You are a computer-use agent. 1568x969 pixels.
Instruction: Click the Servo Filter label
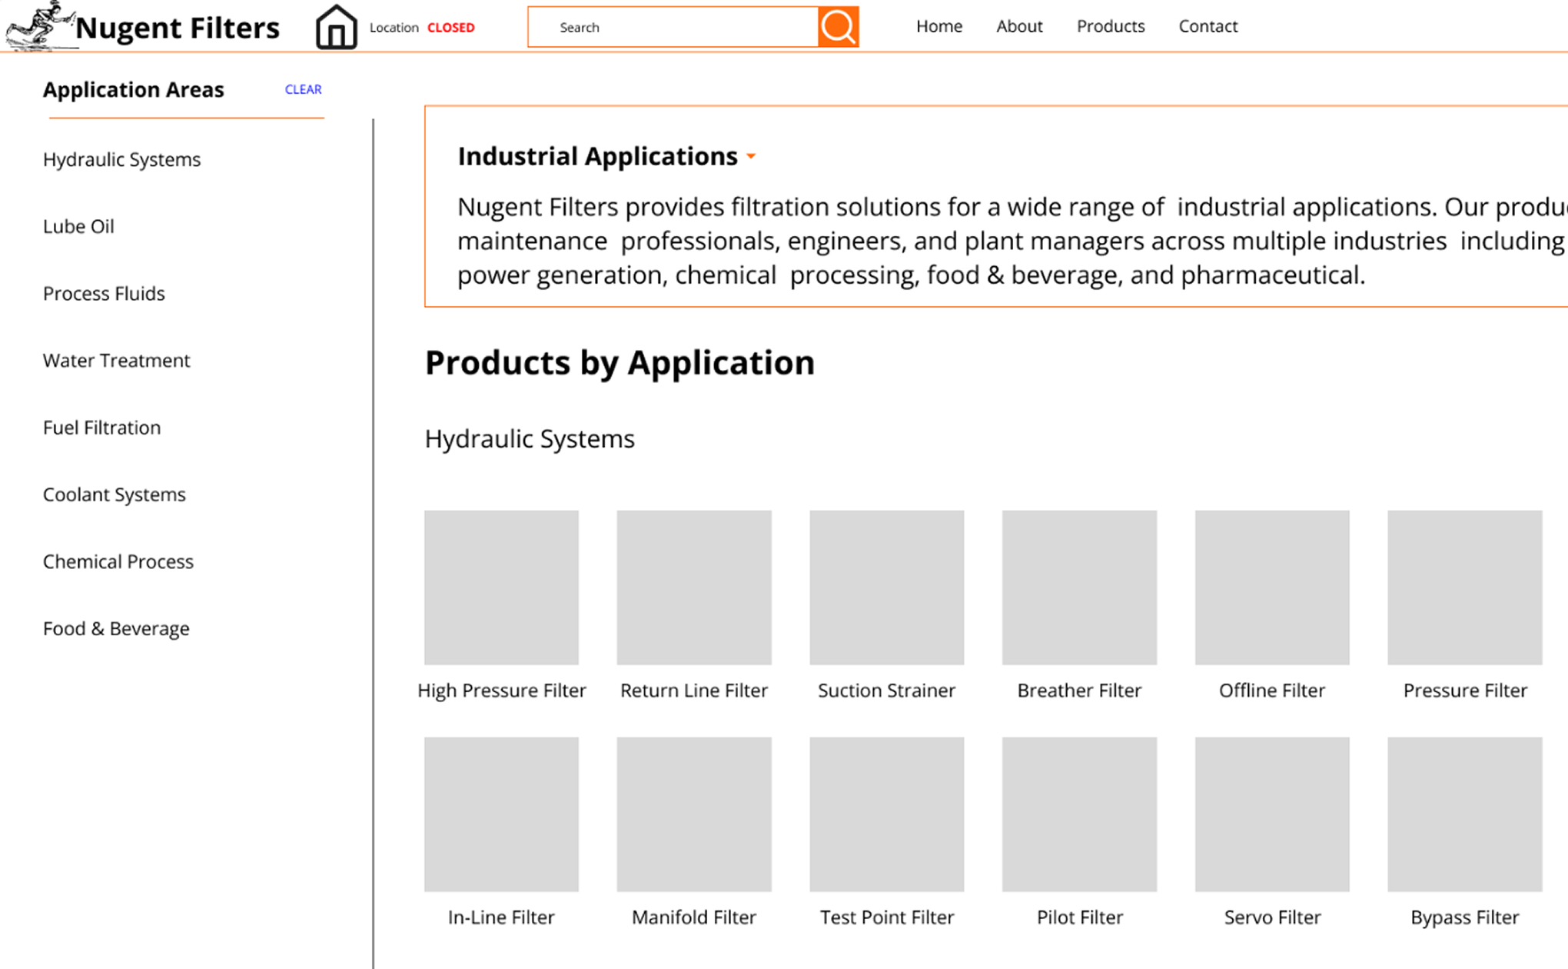tap(1272, 917)
